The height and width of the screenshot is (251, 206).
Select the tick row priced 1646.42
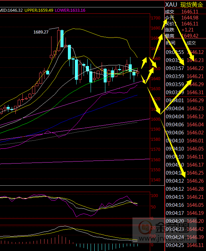[x=195, y=229]
